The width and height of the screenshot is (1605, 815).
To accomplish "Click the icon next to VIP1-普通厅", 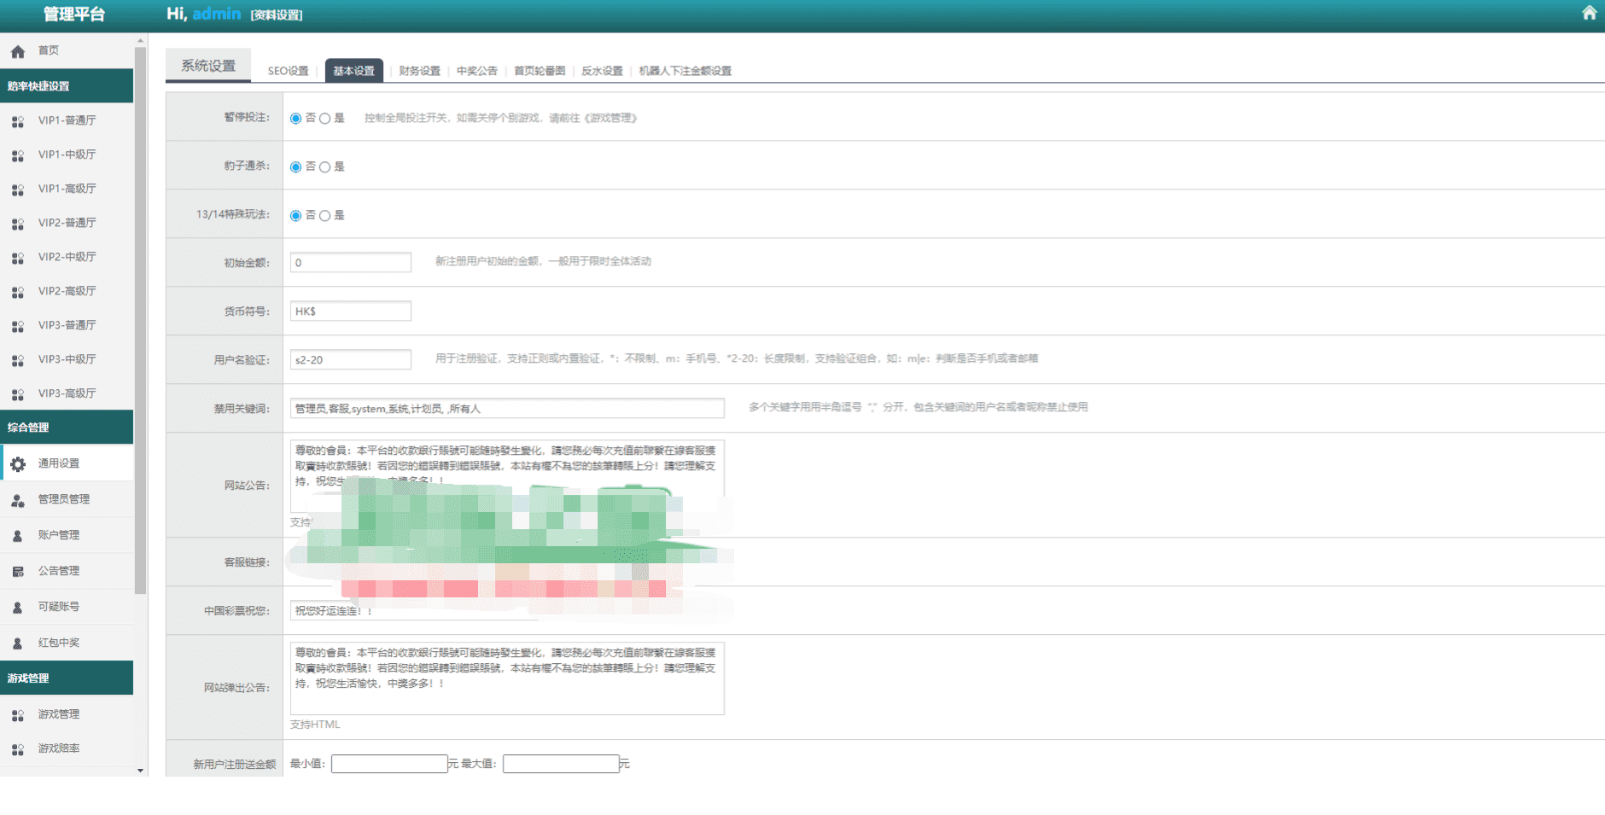I will (18, 122).
